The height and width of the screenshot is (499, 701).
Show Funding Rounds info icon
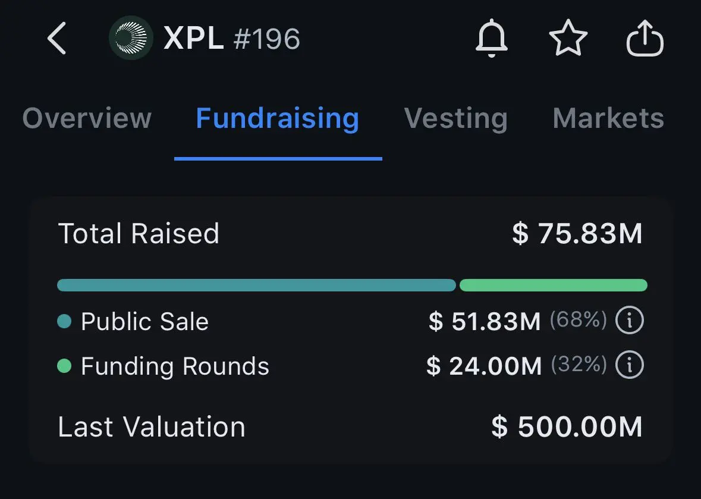tap(629, 366)
